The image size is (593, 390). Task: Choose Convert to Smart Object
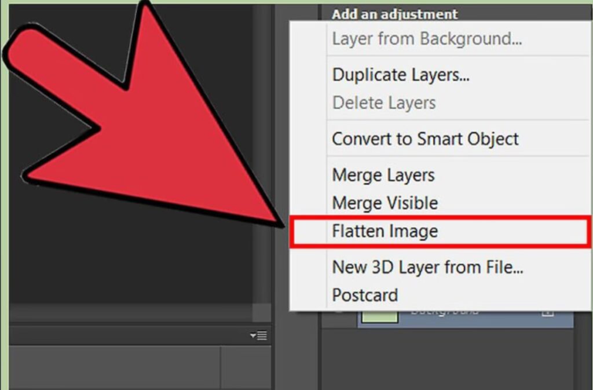(425, 139)
